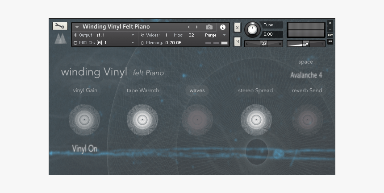
Task: Expand instrument name dropdown arrow
Action: (x=77, y=27)
